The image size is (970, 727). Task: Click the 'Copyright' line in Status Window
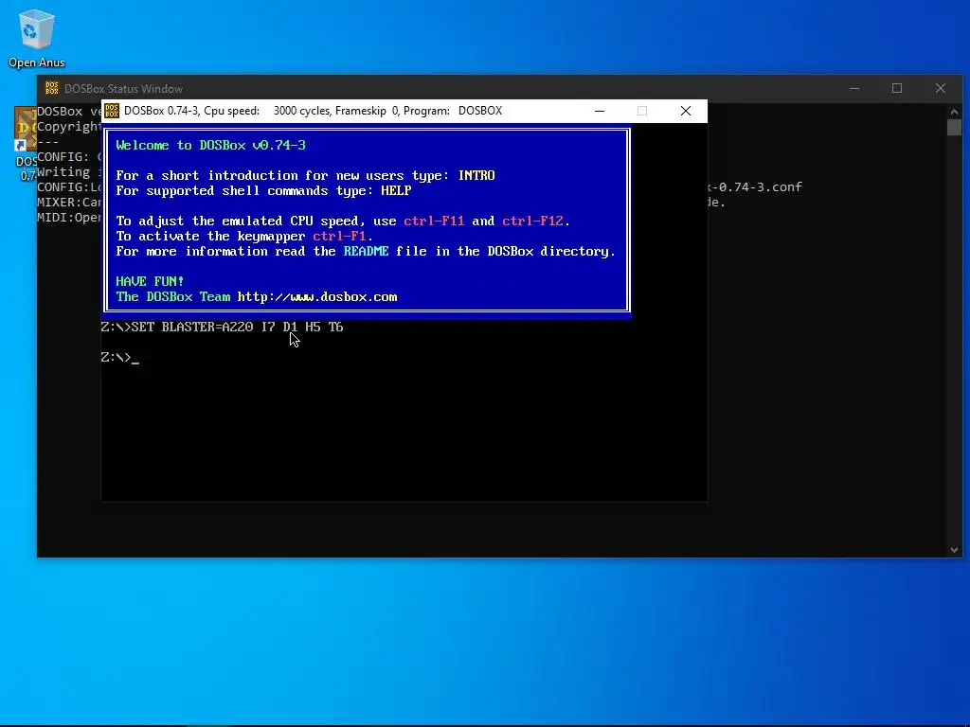tap(68, 126)
